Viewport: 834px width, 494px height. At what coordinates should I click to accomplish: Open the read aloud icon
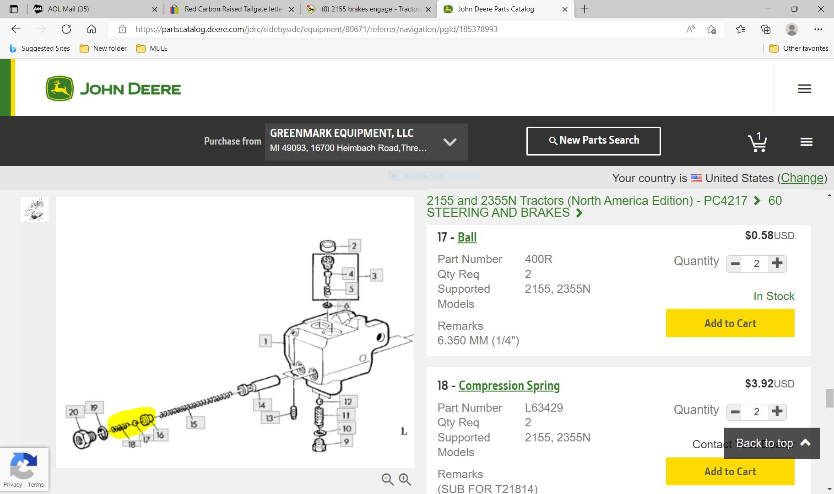[x=691, y=29]
